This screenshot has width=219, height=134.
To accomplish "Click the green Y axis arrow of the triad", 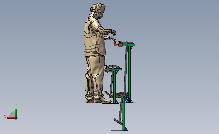I will [16, 113].
